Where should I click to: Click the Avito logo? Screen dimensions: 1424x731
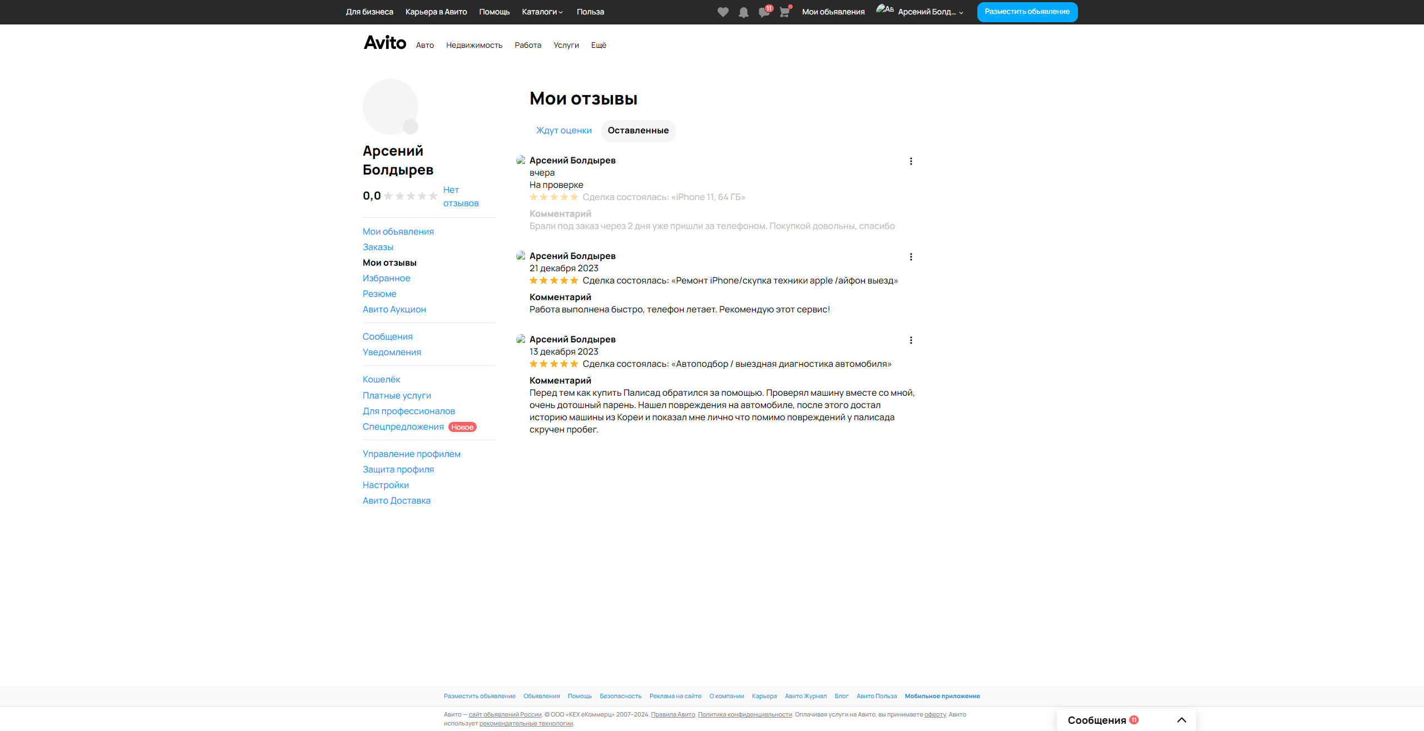[385, 43]
